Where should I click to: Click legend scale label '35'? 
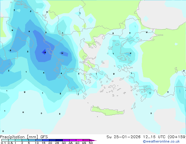[70, 143]
